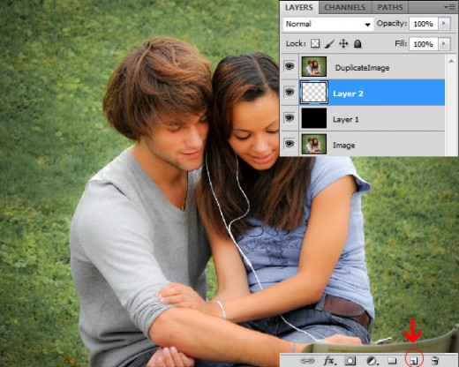Click the Layer 2 transparent thumbnail

click(x=314, y=93)
